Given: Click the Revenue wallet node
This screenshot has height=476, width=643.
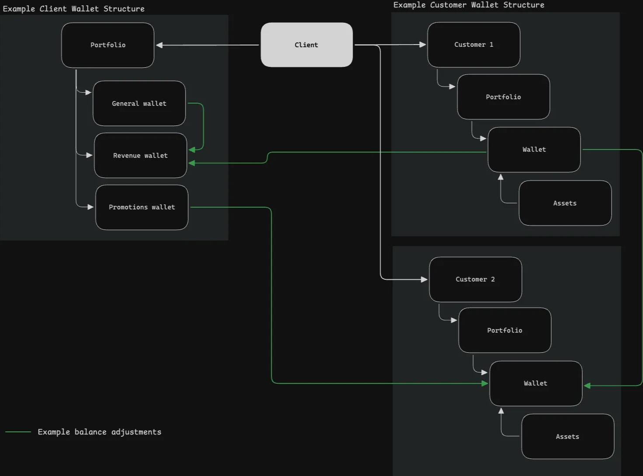Looking at the screenshot, I should (x=140, y=156).
